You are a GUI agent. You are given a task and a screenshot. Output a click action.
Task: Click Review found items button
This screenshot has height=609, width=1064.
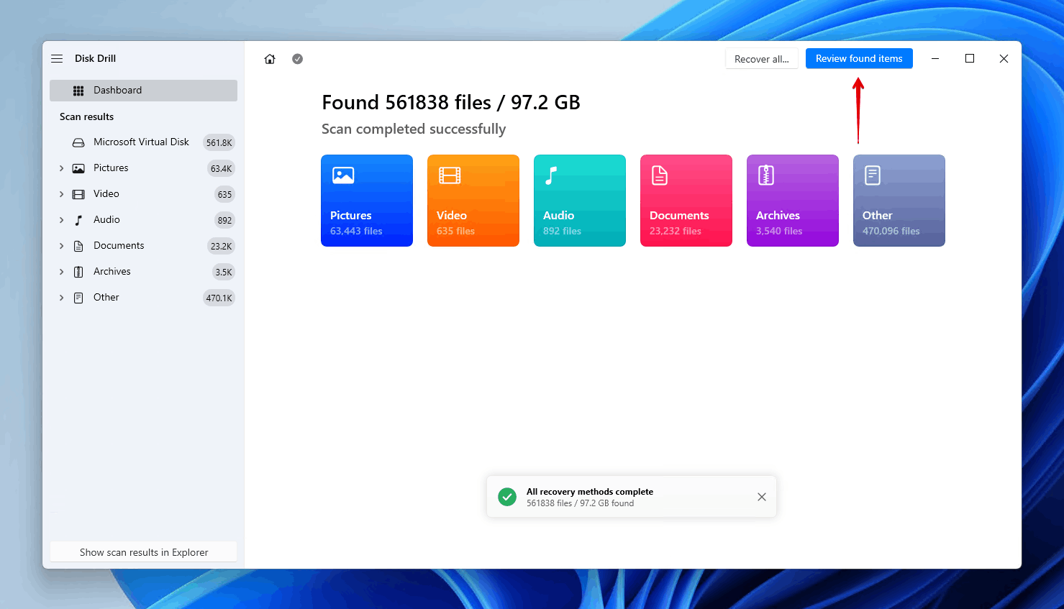tap(859, 59)
